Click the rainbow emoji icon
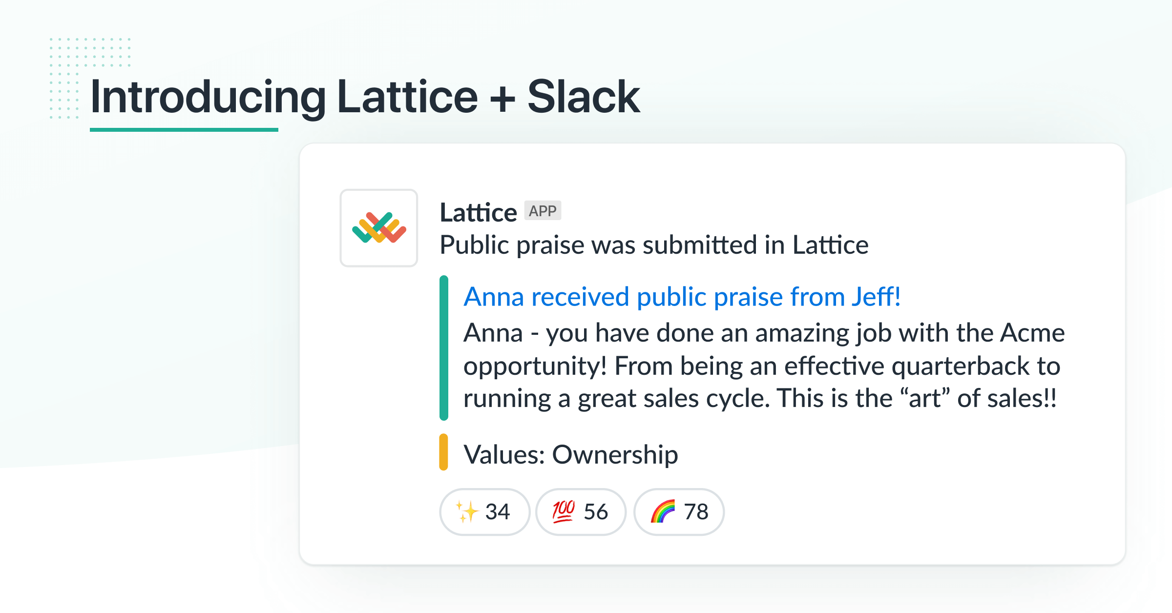Screen dimensions: 1172x613 [x=663, y=511]
